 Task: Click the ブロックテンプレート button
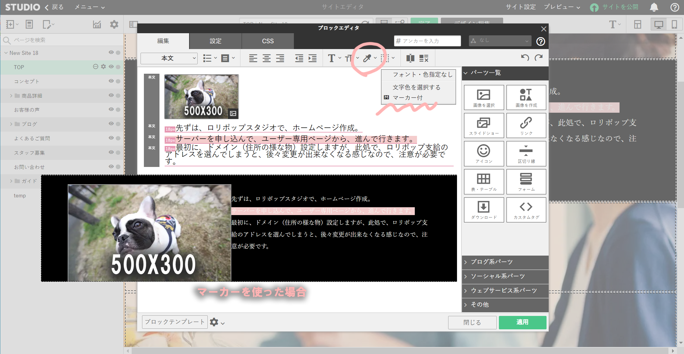point(175,322)
